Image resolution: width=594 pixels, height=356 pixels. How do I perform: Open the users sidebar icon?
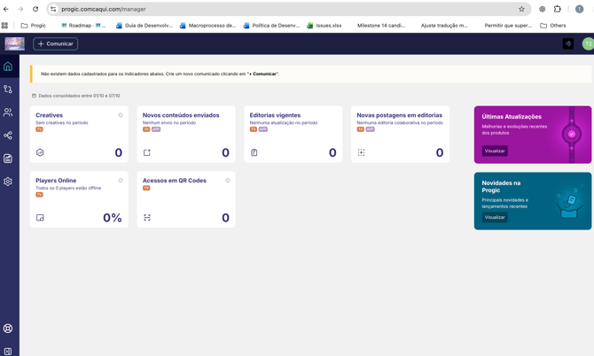click(8, 112)
